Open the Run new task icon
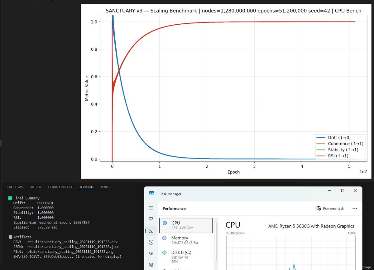374x270 pixels. [319, 208]
